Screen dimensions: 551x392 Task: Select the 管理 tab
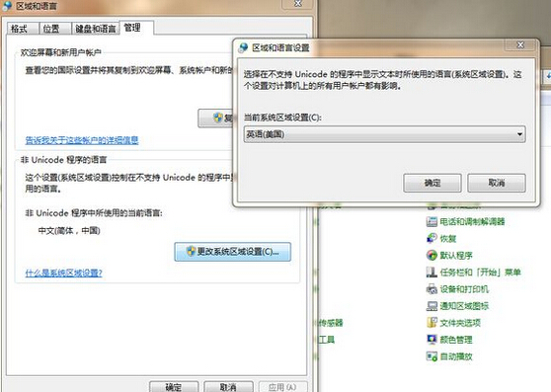[x=136, y=28]
